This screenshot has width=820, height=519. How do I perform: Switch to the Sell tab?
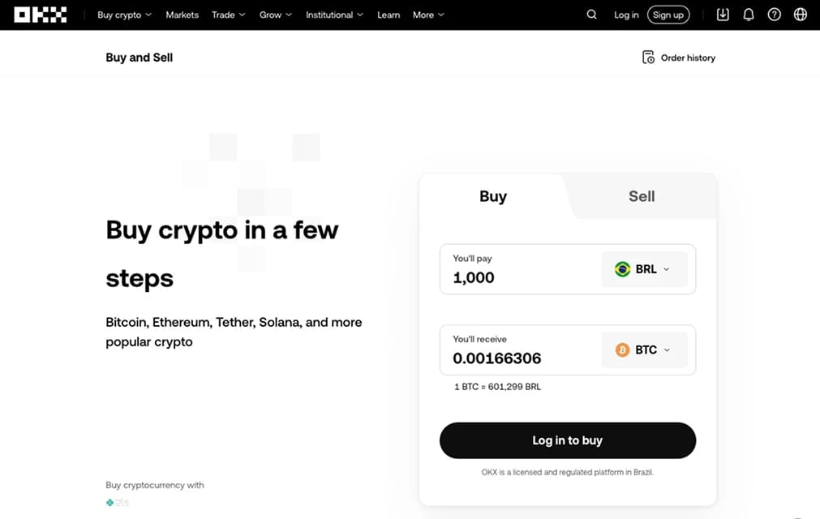pyautogui.click(x=642, y=196)
